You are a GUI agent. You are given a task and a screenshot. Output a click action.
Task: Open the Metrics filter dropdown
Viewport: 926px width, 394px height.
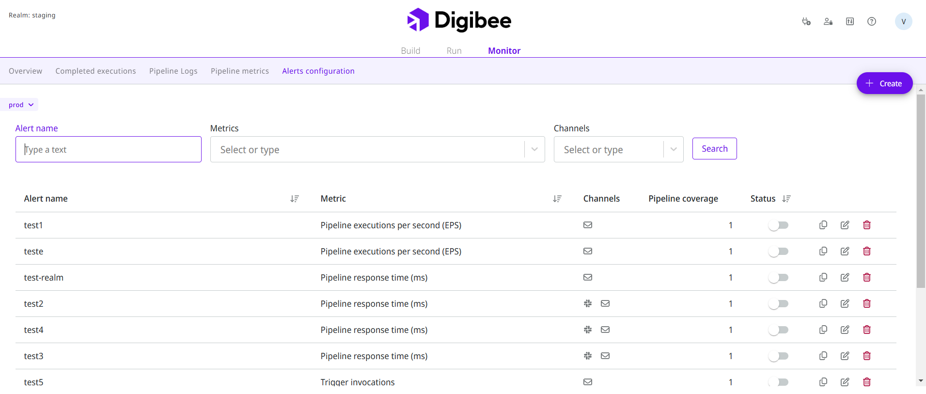pyautogui.click(x=534, y=149)
